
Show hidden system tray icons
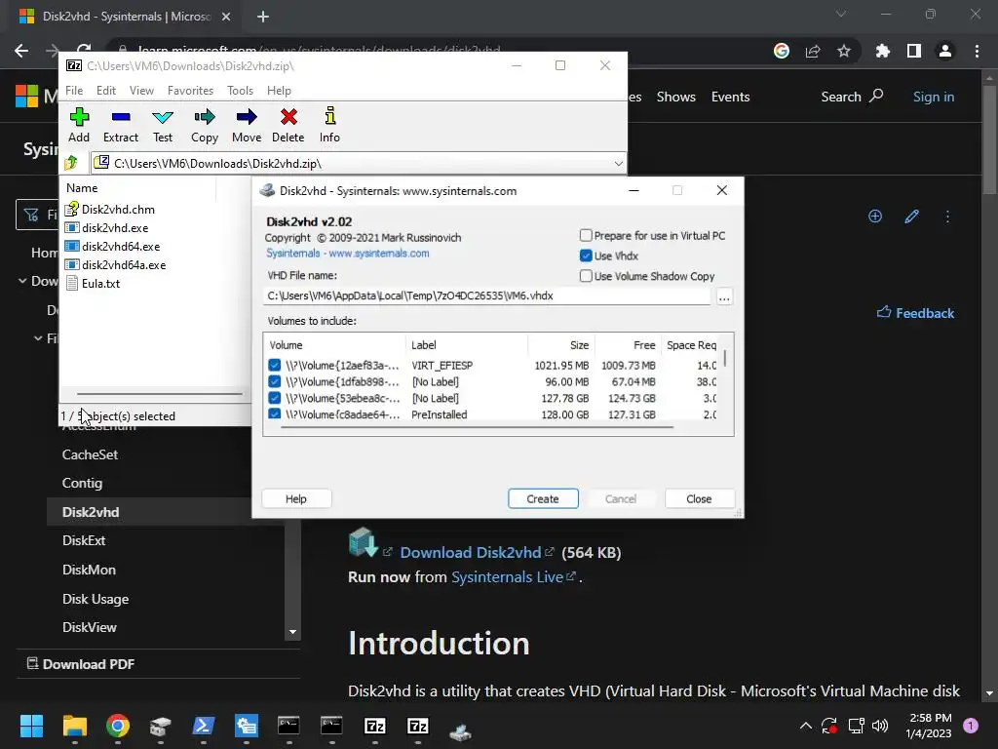[x=806, y=726]
